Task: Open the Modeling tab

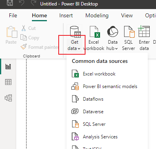Action: (97, 16)
